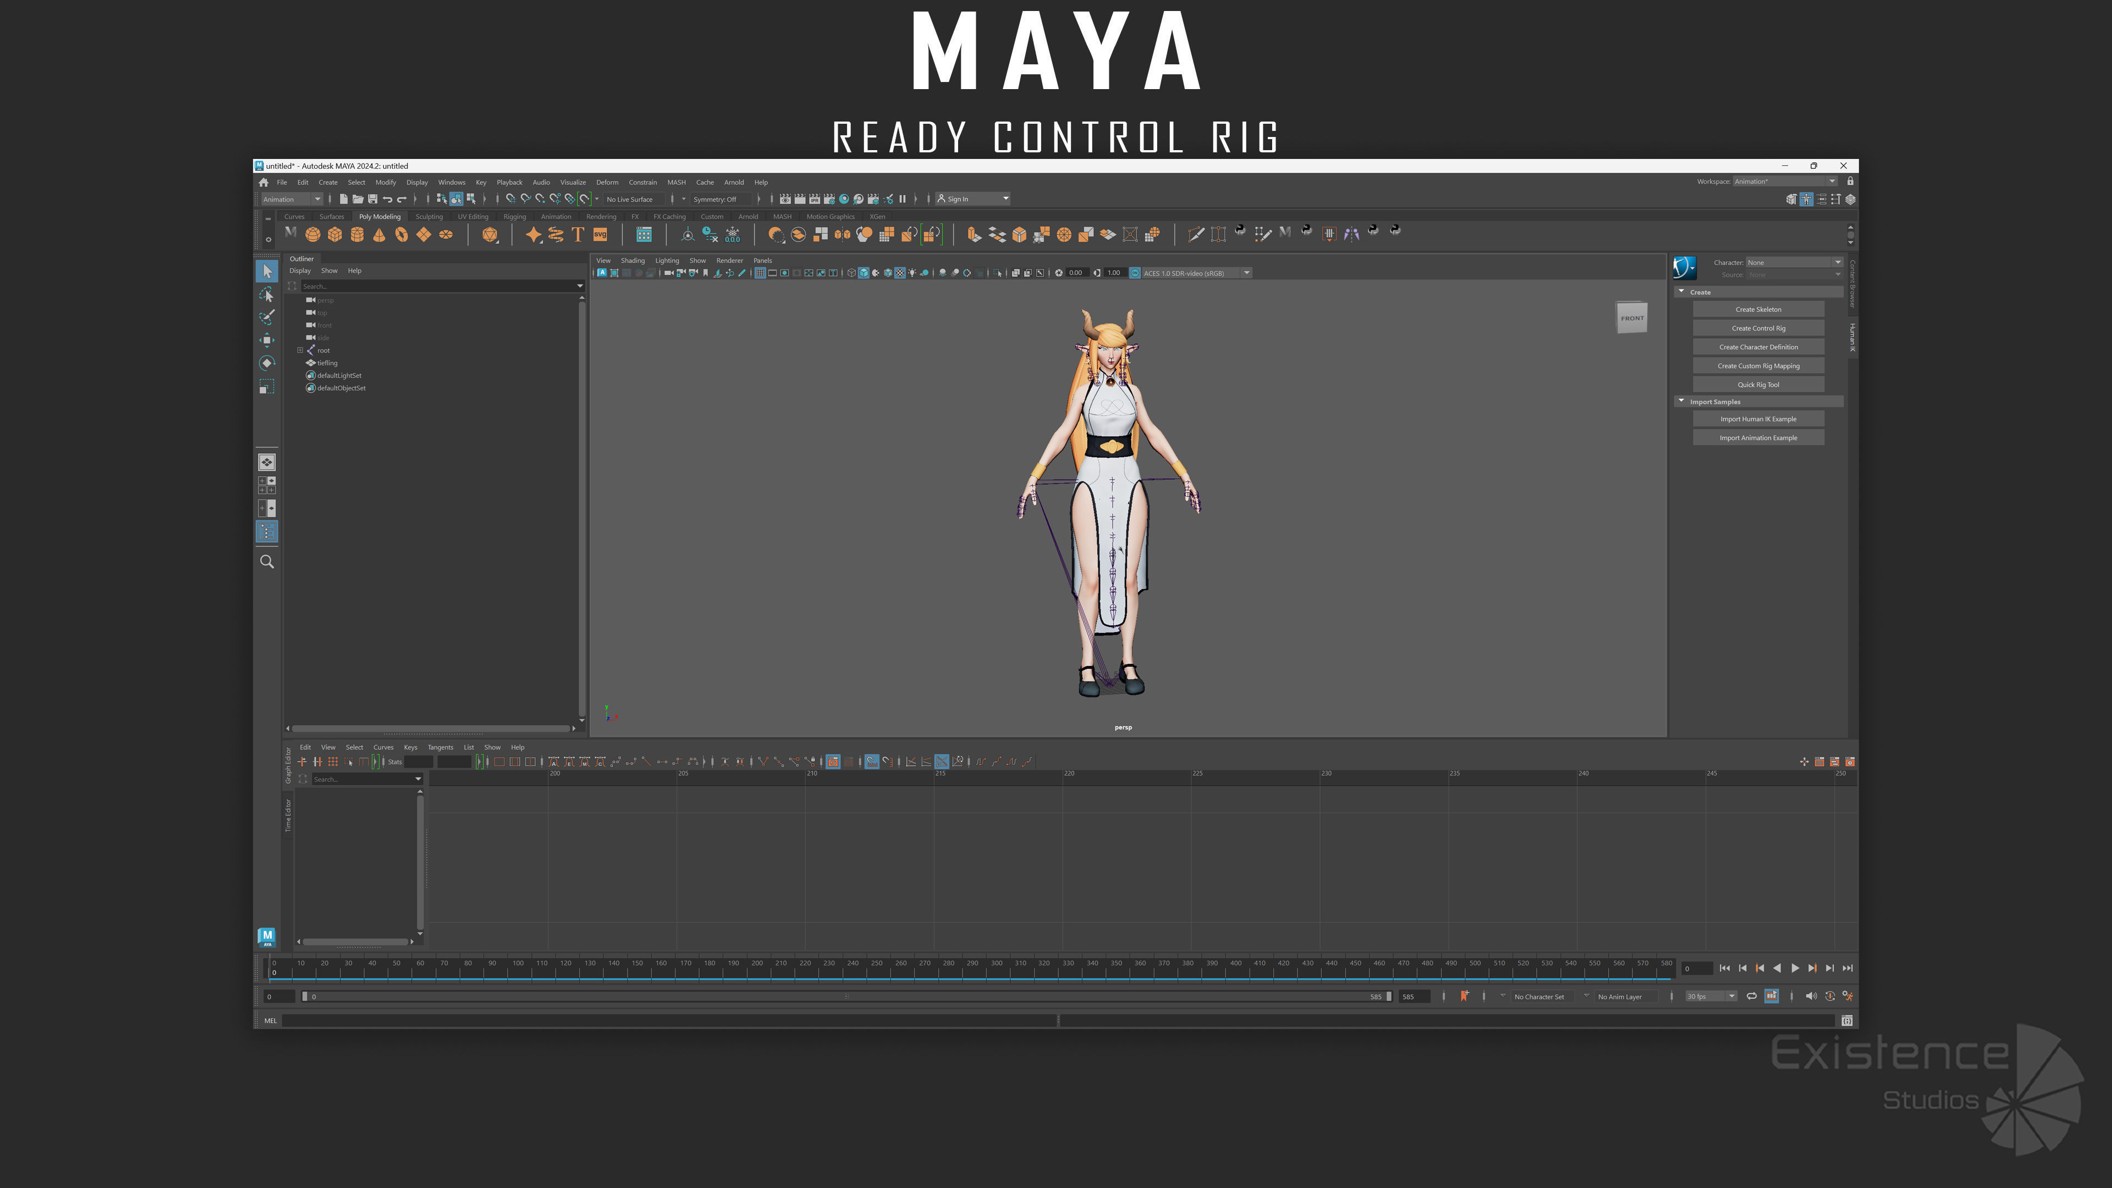Open the file with folder icon

click(x=358, y=199)
